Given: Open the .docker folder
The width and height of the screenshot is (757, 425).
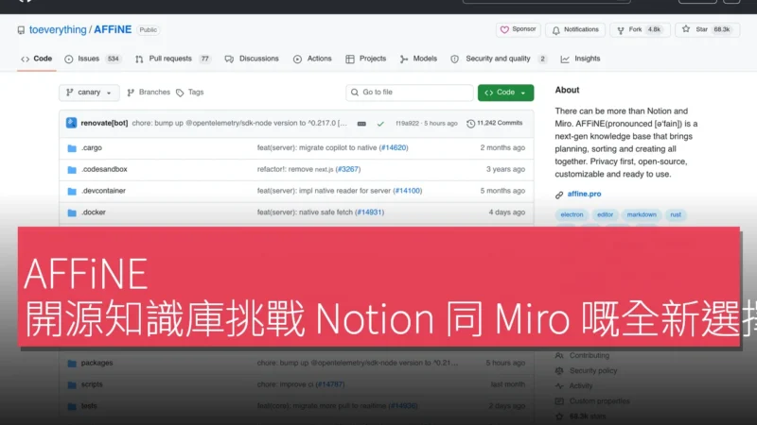Looking at the screenshot, I should (93, 212).
